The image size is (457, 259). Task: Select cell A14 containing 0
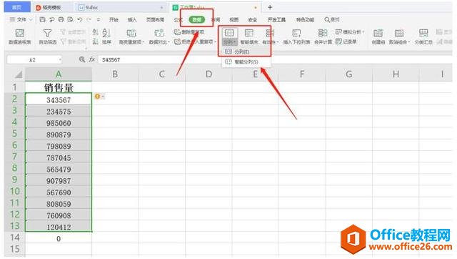pos(59,238)
